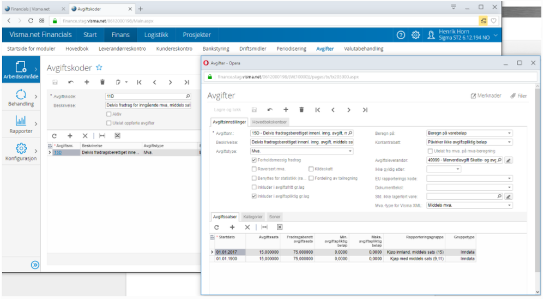This screenshot has width=544, height=299.
Task: Switch to Soner tab
Action: coord(274,217)
